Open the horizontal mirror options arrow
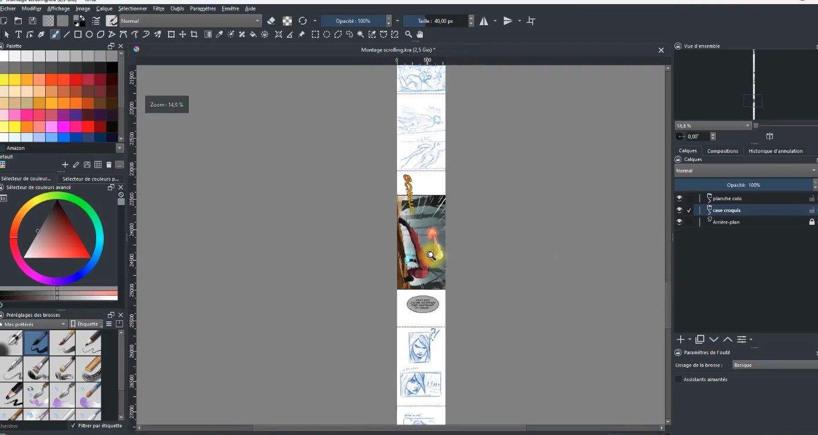This screenshot has height=435, width=818. 495,20
